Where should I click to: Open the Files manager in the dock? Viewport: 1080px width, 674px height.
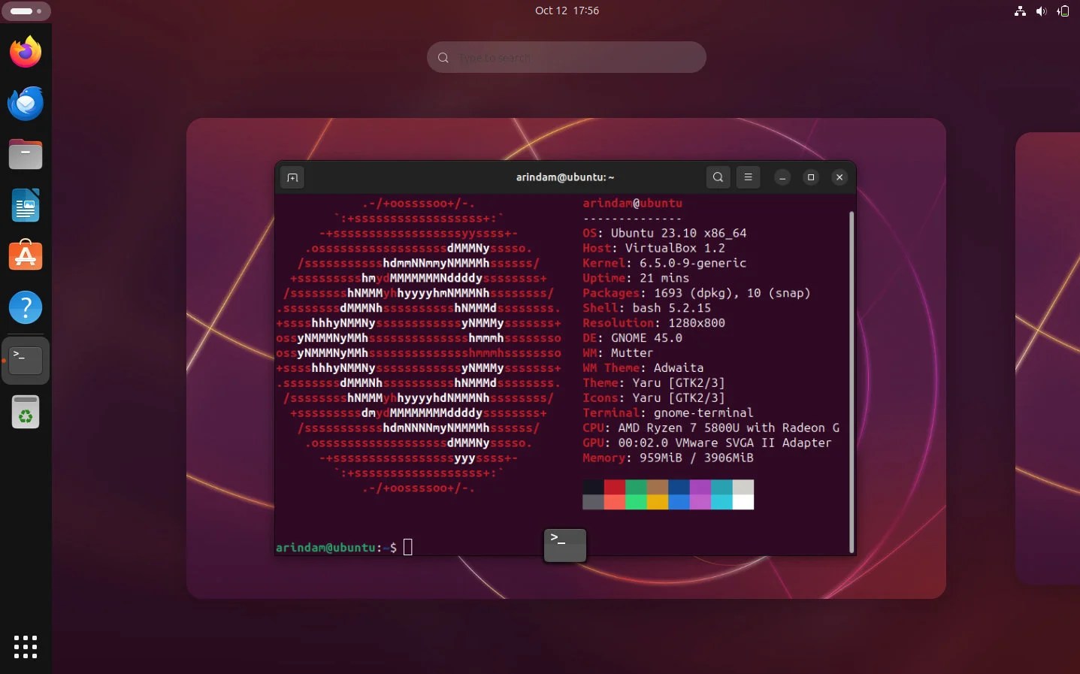pos(26,154)
